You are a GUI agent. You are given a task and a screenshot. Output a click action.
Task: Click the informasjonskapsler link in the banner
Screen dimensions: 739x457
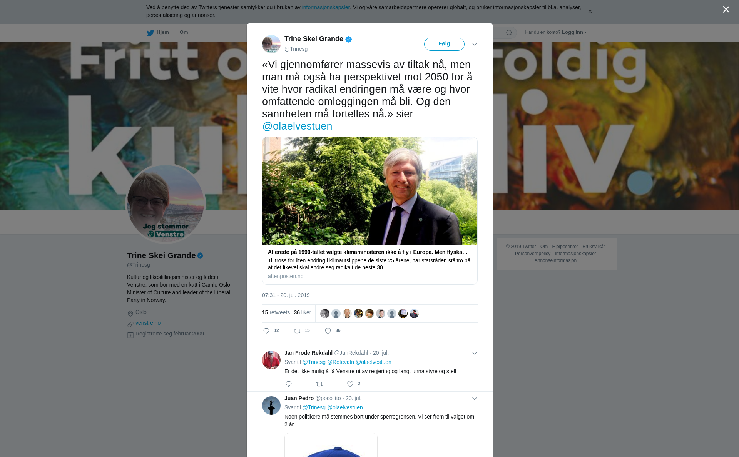point(326,7)
